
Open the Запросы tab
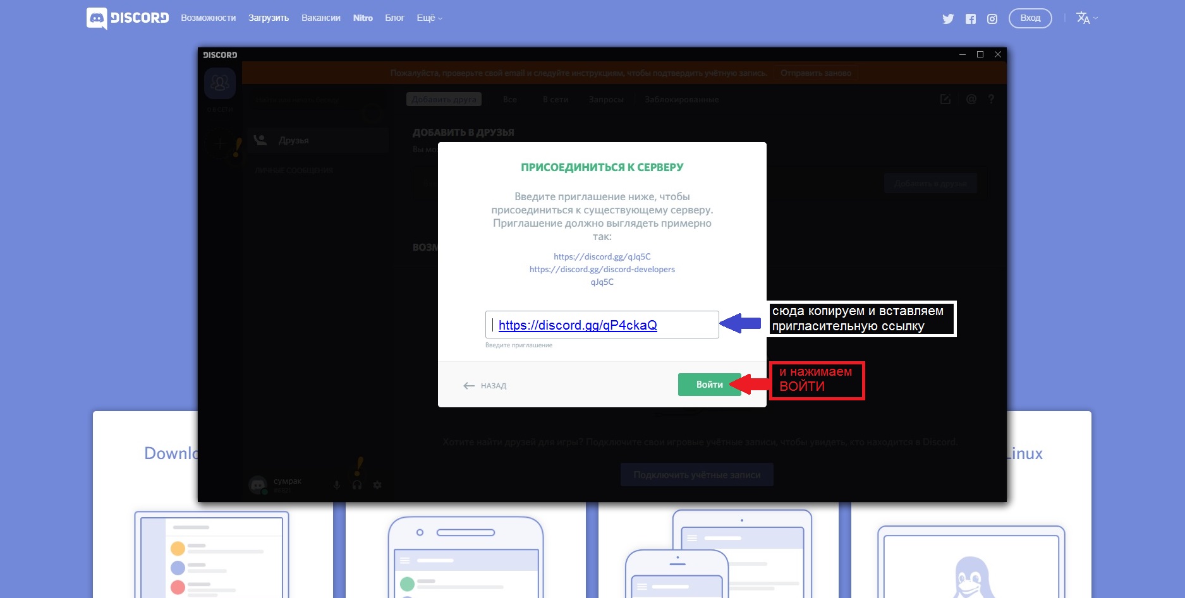pos(606,99)
